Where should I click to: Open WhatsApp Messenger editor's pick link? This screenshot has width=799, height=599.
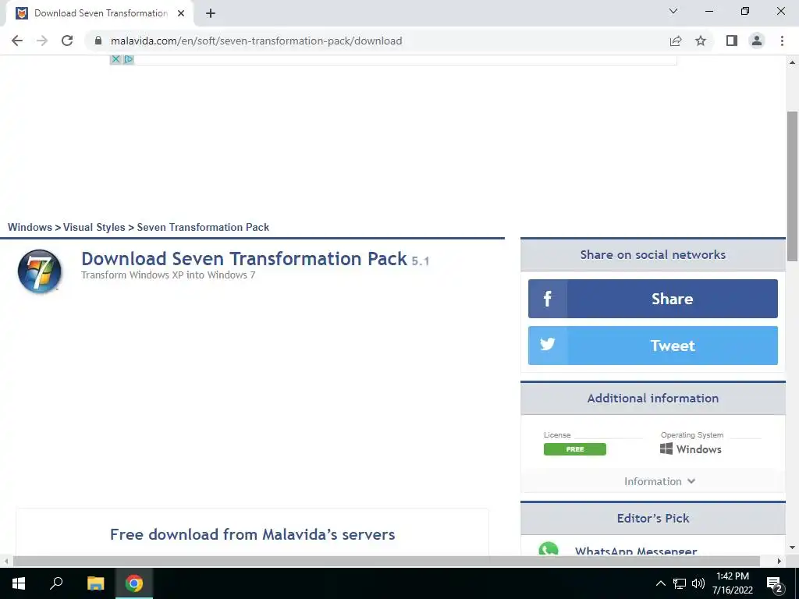636,551
